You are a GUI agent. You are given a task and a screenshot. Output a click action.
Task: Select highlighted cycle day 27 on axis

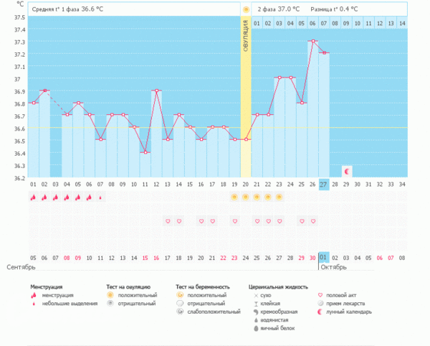click(x=324, y=184)
